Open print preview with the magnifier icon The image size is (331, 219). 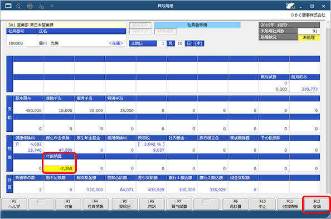tap(18, 6)
